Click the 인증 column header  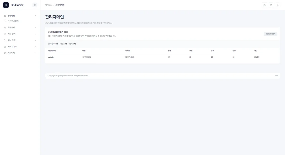(234, 51)
